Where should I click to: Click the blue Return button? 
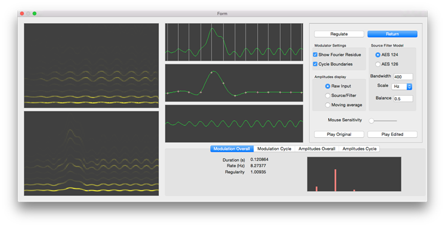[392, 34]
